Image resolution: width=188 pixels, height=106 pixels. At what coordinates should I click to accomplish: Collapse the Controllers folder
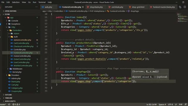pyautogui.click(x=17, y=30)
